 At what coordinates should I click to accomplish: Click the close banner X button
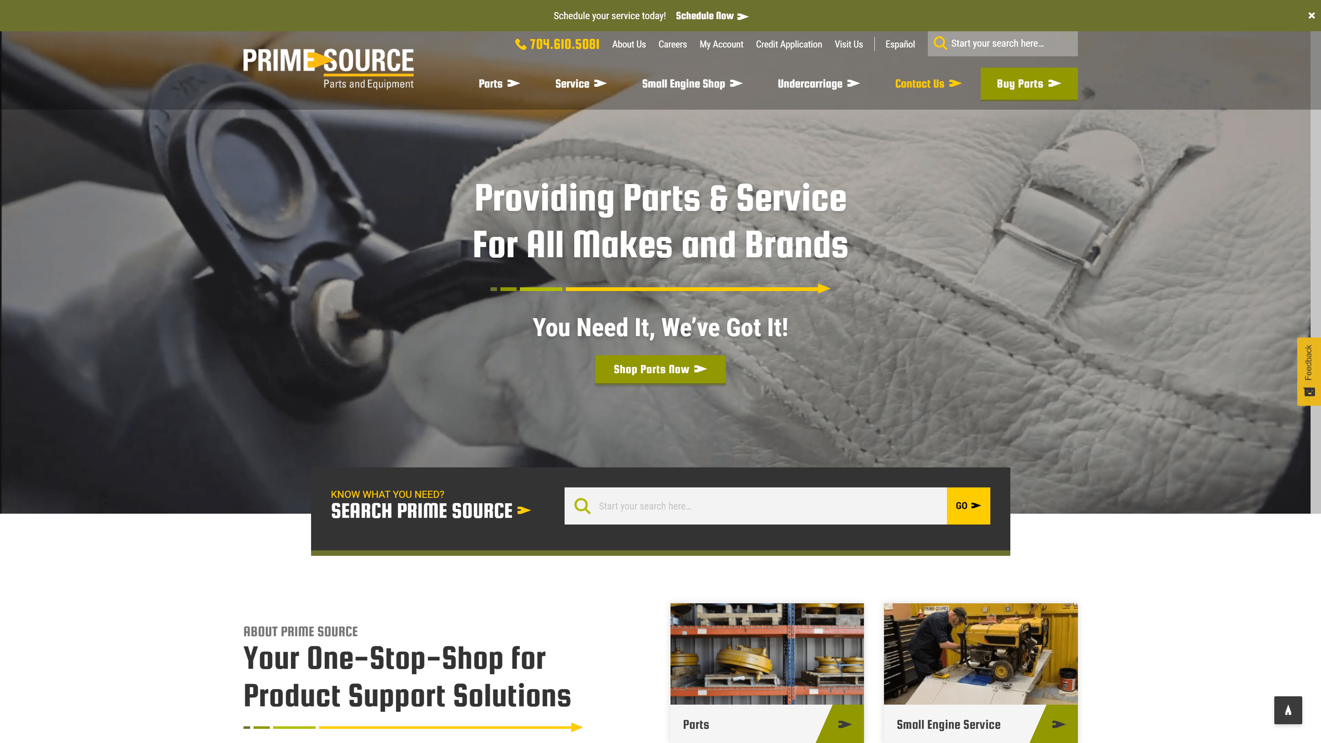pos(1311,15)
